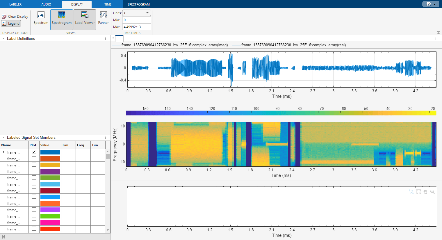Select the arrow pointer tool in the bottom plot
442x240 pixels.
(411, 192)
